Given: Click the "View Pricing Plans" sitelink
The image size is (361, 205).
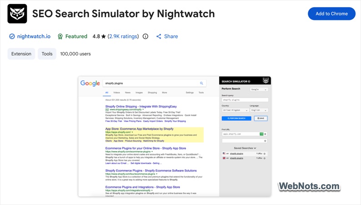Looking at the screenshot, I should tap(132, 121).
